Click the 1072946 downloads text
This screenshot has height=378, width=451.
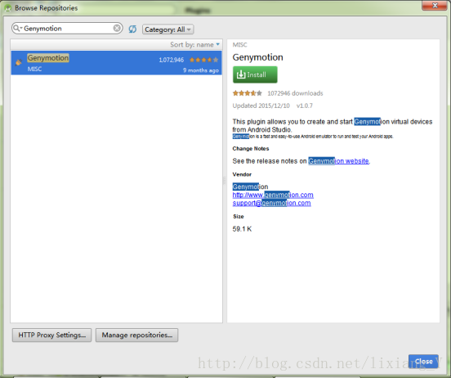coord(295,93)
